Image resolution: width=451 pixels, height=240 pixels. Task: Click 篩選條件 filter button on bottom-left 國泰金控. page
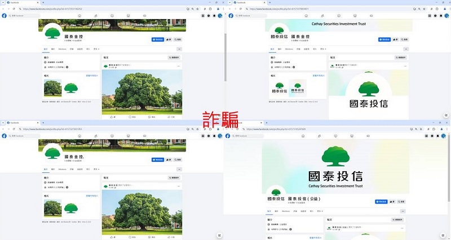174,178
